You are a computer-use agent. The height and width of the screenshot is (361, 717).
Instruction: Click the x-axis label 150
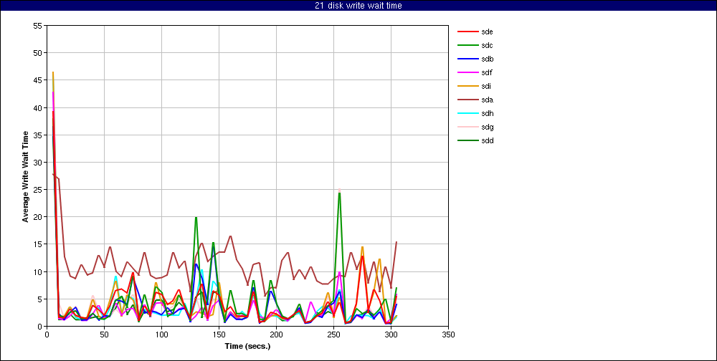coord(219,334)
